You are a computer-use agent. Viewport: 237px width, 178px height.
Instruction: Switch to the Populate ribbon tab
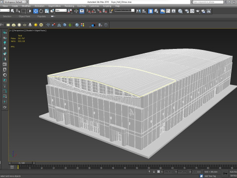pos(41,16)
